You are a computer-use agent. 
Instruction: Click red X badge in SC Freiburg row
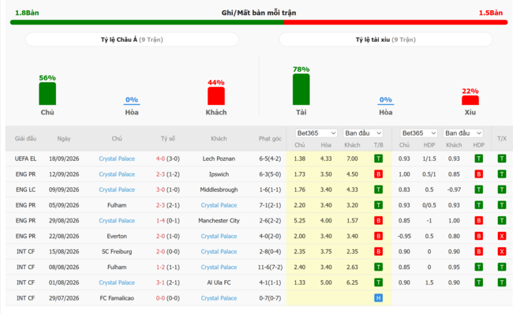pyautogui.click(x=502, y=252)
